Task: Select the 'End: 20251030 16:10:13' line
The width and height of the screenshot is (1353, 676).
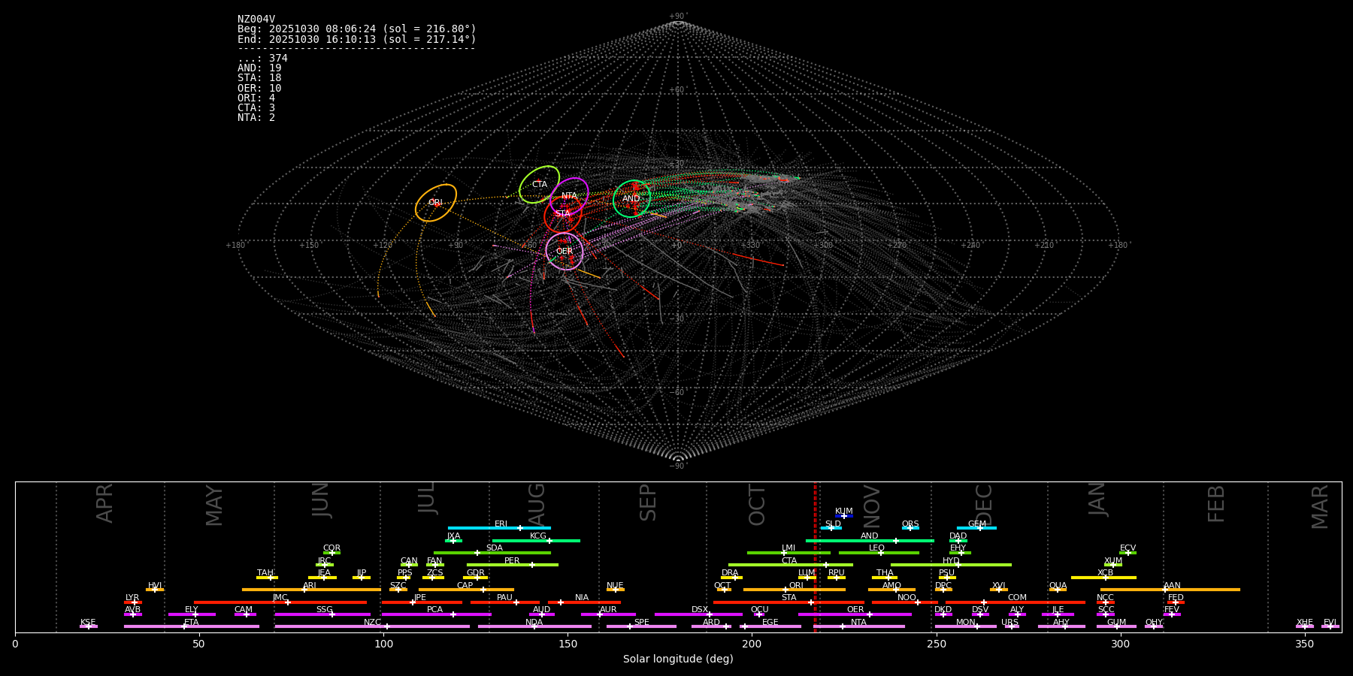Action: click(357, 39)
